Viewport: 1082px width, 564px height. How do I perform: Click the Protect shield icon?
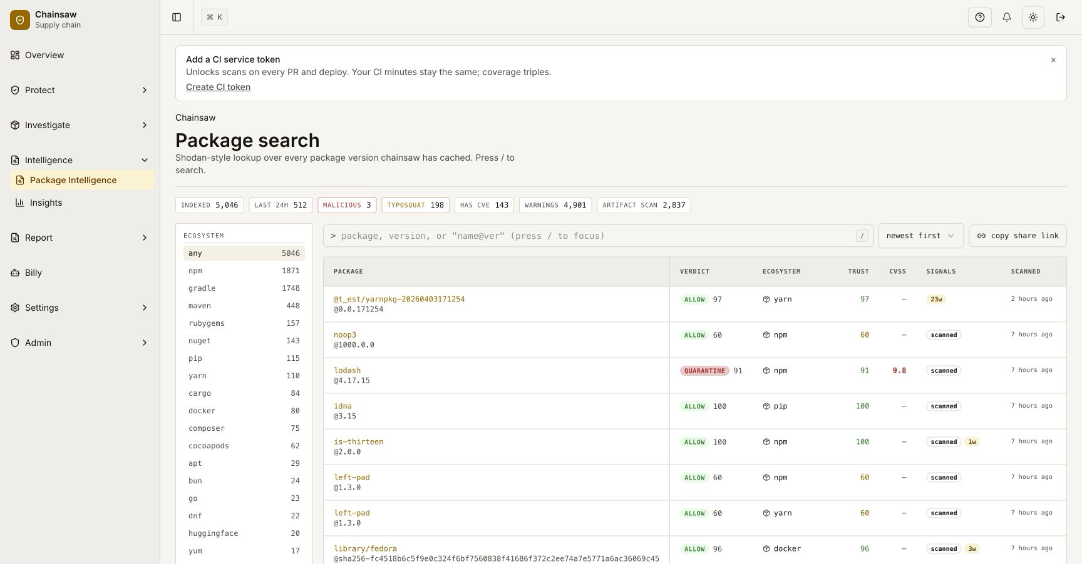click(15, 90)
